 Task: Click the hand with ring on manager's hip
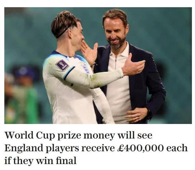coord(136,115)
